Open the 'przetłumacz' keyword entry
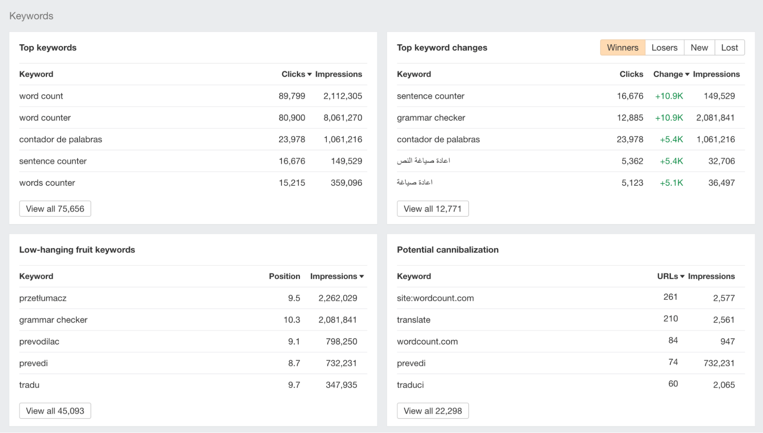763x433 pixels. point(43,298)
